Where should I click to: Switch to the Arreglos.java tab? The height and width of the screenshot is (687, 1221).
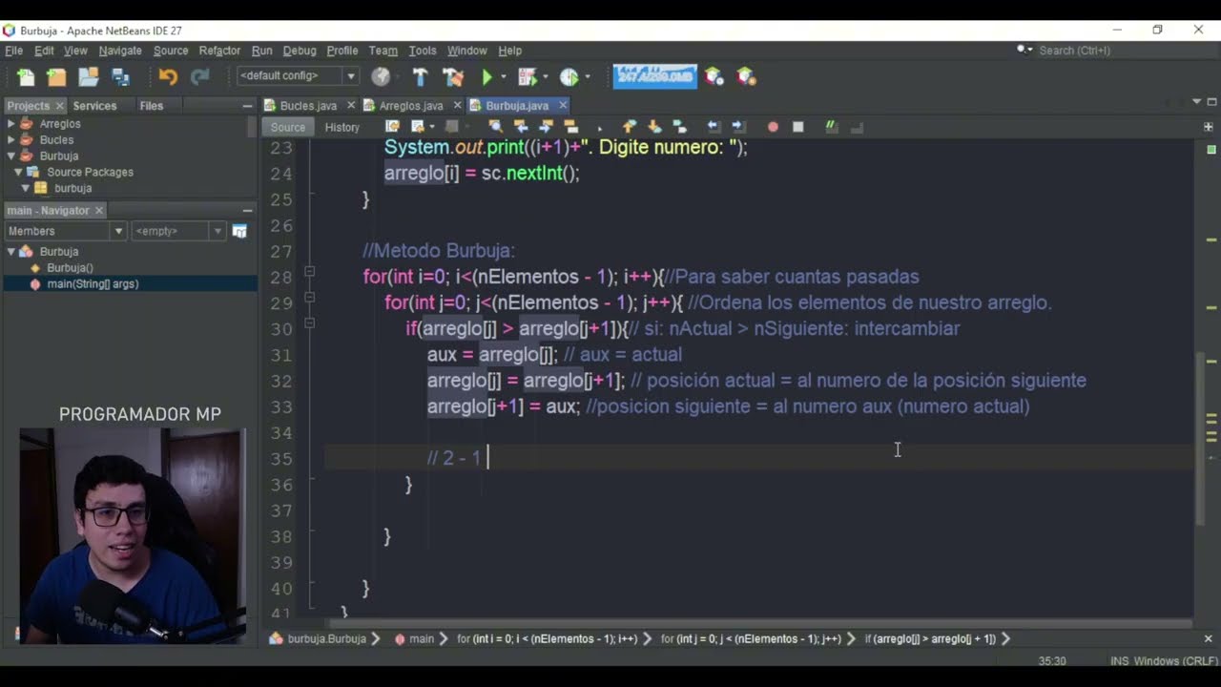[x=411, y=106]
